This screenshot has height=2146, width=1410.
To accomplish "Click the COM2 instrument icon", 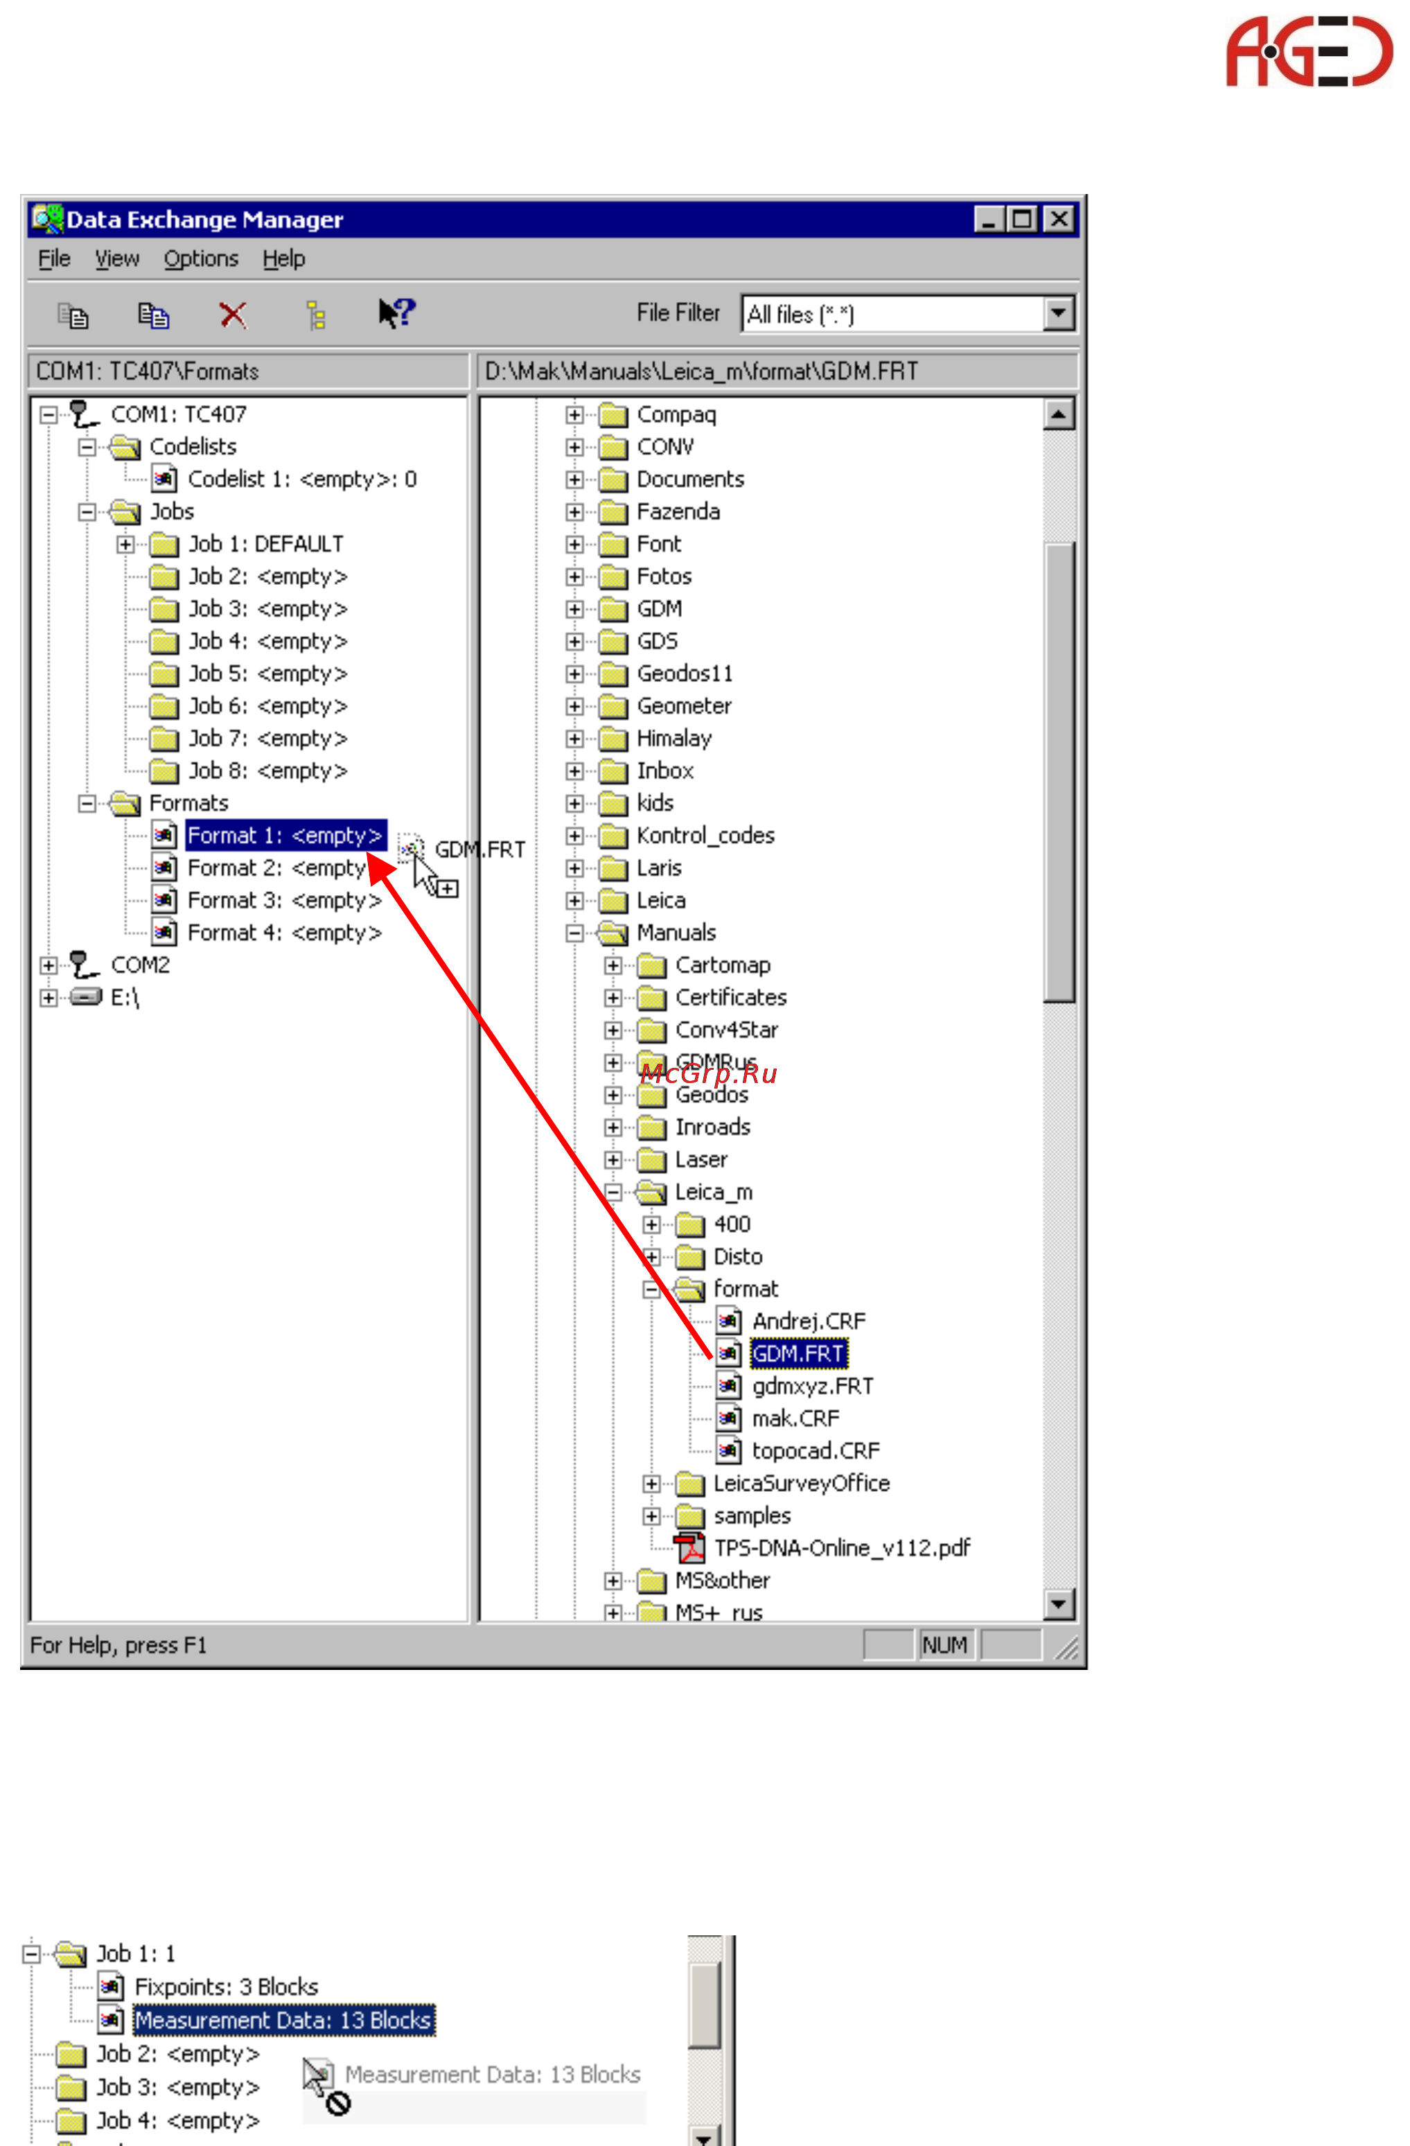I will [84, 965].
